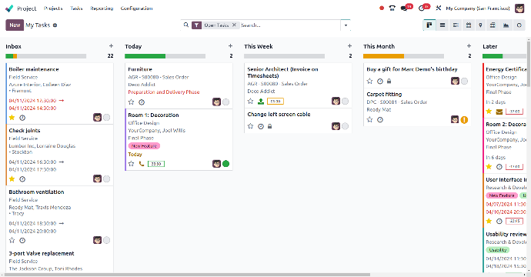Click Today column green progress bar

[145, 56]
